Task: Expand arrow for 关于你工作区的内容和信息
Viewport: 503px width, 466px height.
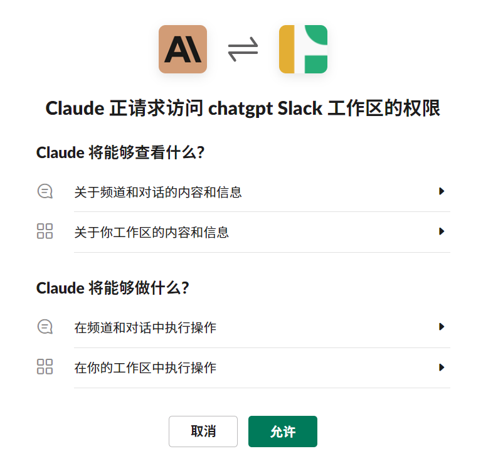Action: 442,231
